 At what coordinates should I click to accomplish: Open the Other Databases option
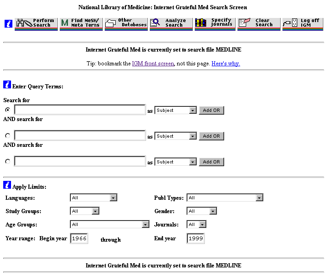pos(126,24)
